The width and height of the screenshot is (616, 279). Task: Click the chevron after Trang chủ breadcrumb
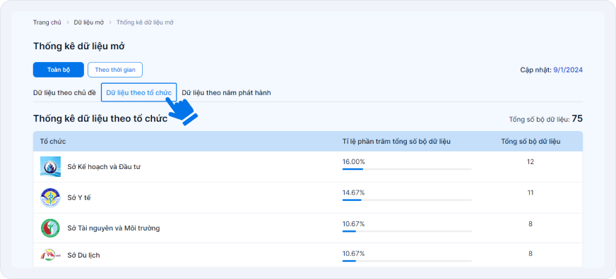(68, 23)
